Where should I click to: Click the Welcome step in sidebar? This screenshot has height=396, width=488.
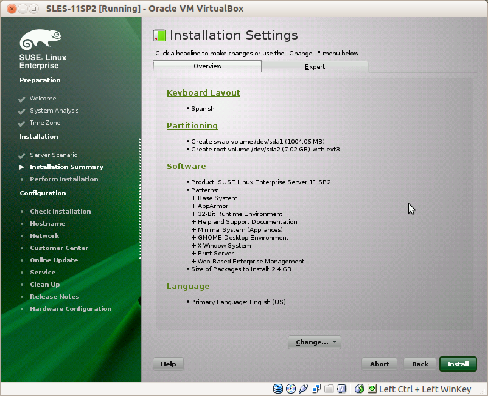pyautogui.click(x=43, y=99)
